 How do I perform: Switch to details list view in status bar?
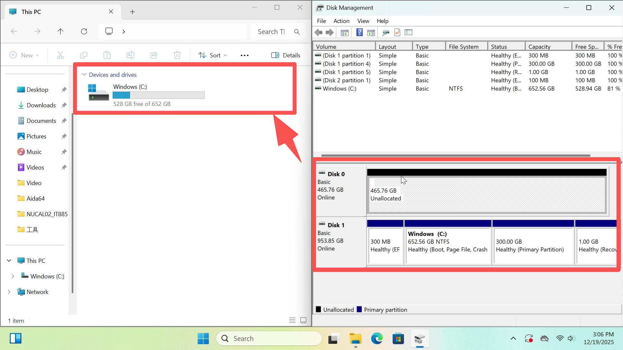(292, 320)
